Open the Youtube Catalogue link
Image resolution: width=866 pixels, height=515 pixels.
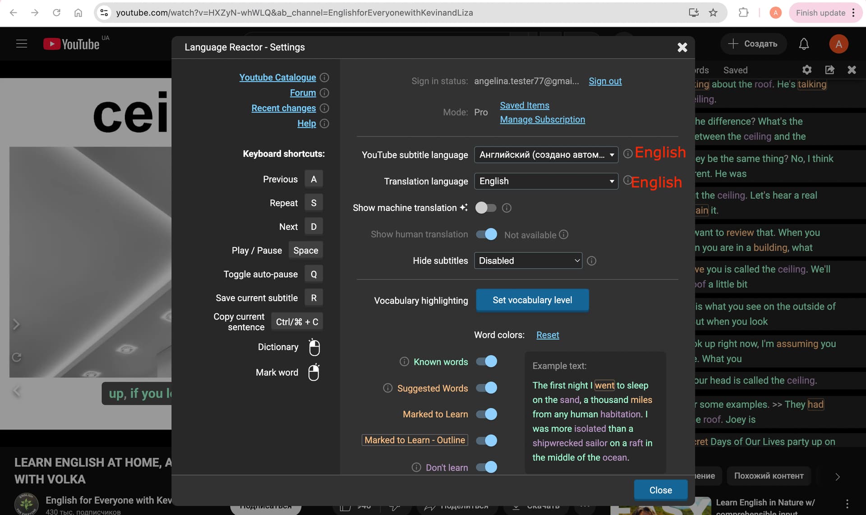277,77
